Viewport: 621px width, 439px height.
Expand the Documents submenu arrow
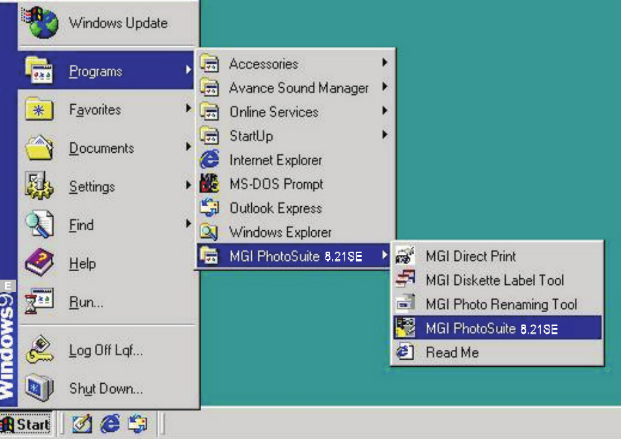(188, 147)
